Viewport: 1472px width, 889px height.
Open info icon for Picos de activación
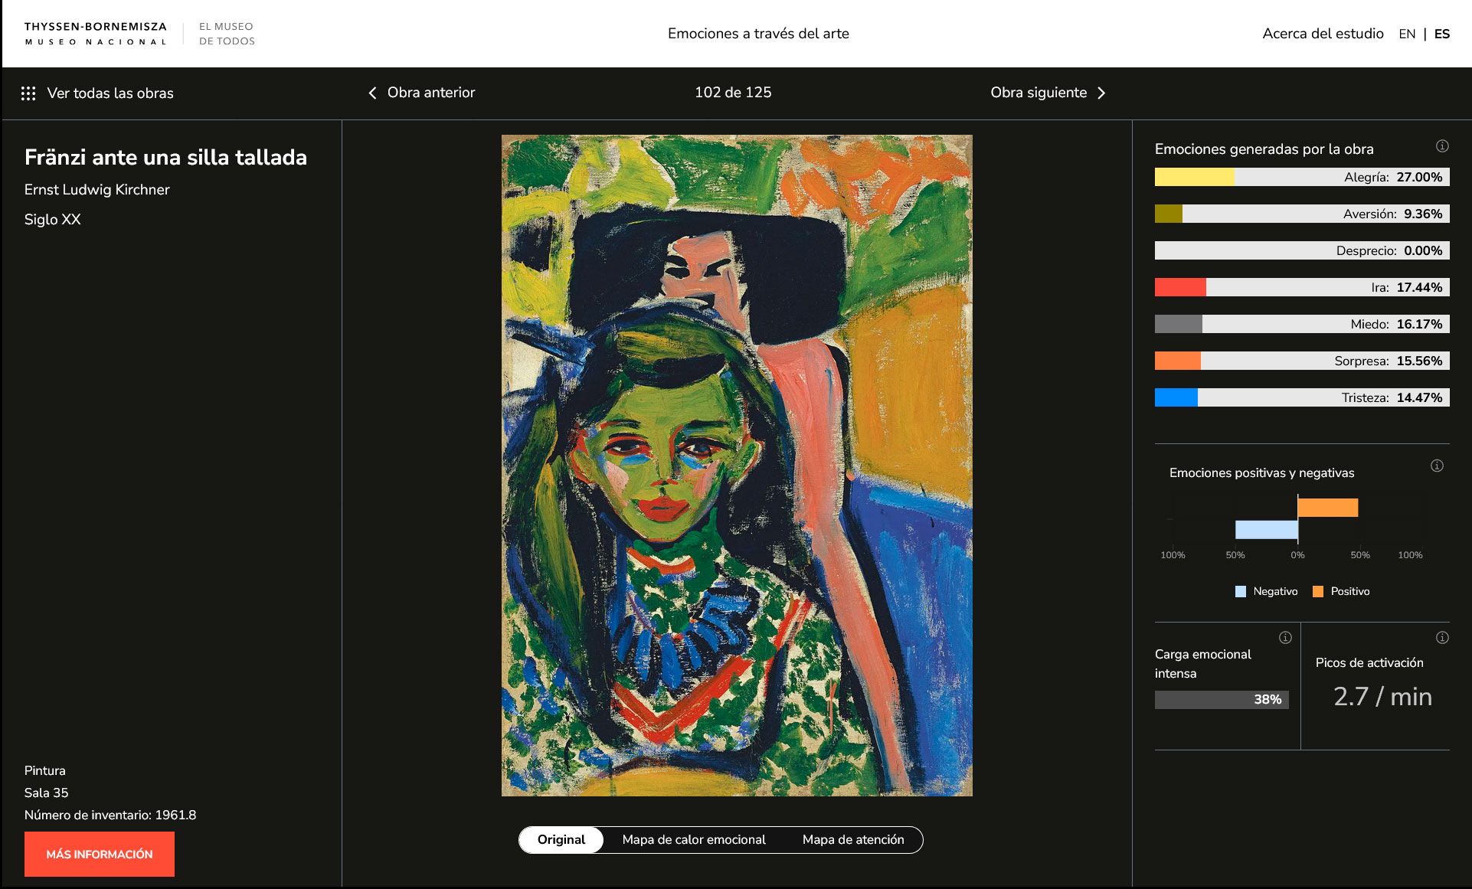pos(1442,638)
